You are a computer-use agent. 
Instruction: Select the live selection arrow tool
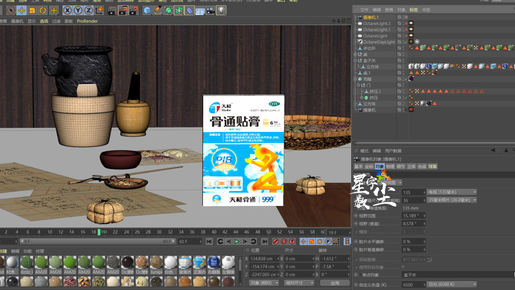click(11, 10)
